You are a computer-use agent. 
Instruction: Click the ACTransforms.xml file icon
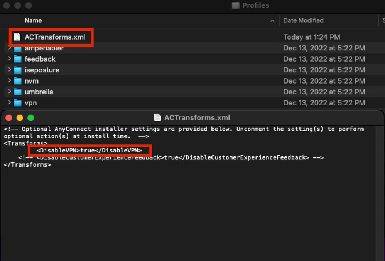click(x=17, y=37)
